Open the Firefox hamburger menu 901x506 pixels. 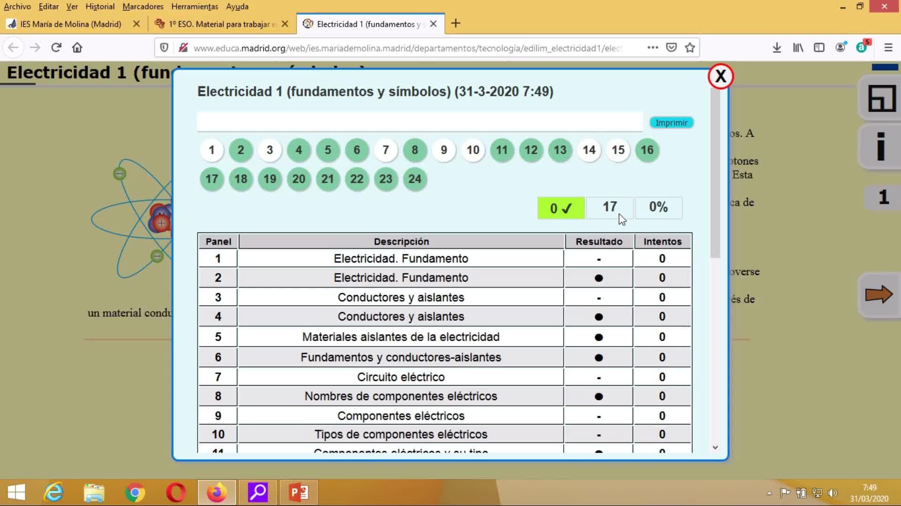click(888, 48)
